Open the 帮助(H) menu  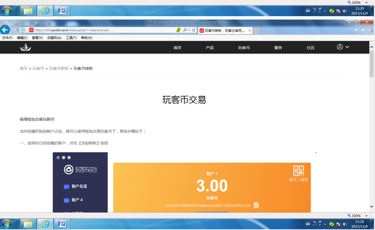click(86, 37)
